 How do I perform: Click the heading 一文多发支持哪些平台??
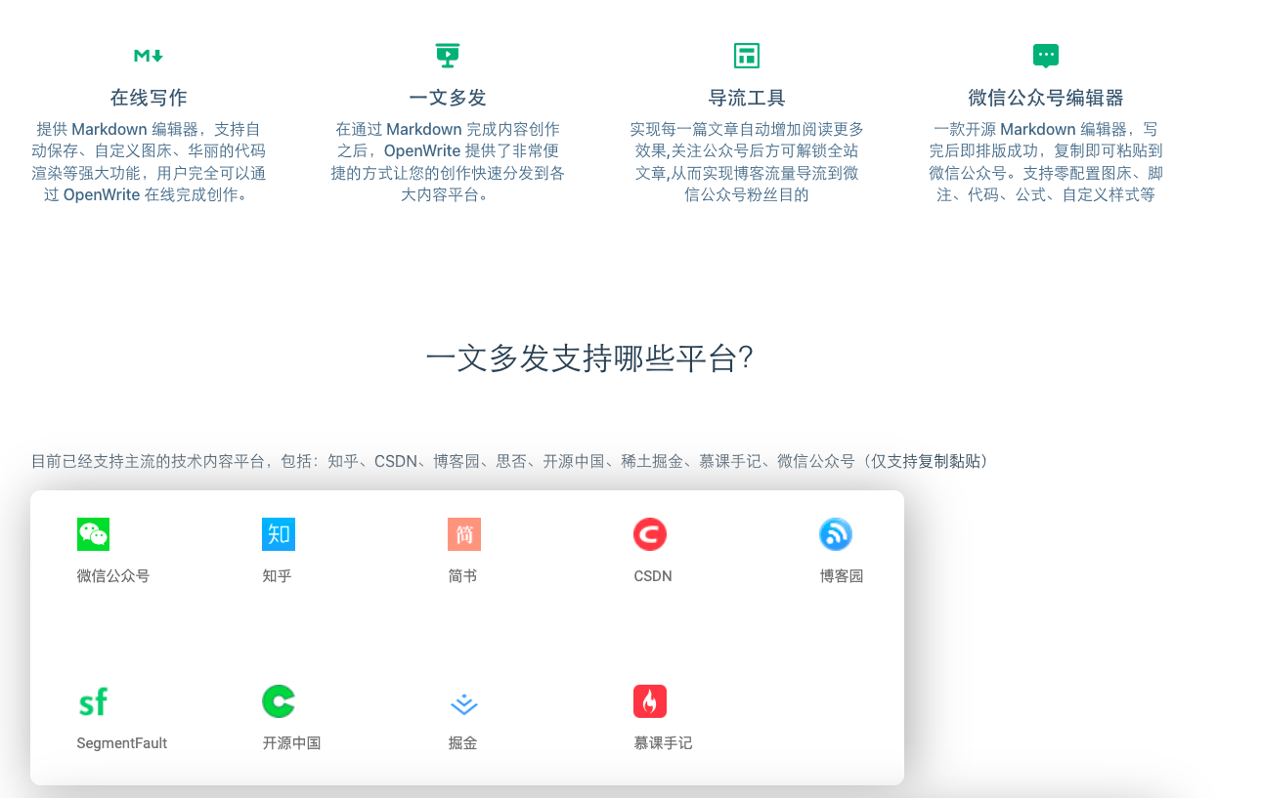[x=589, y=358]
